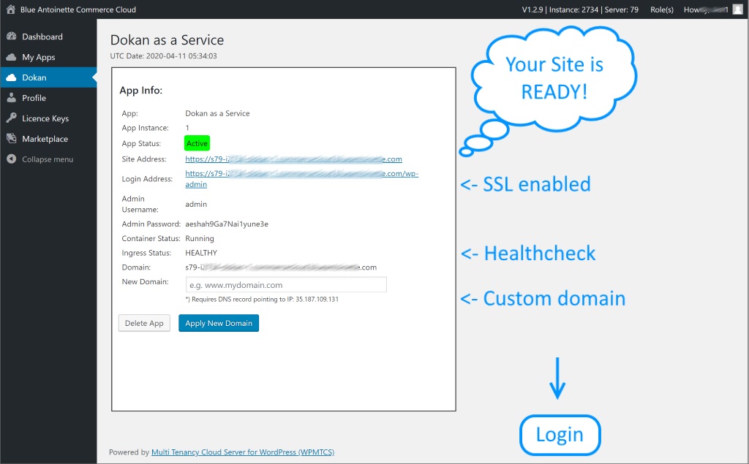Click the green Active status badge

pyautogui.click(x=197, y=143)
